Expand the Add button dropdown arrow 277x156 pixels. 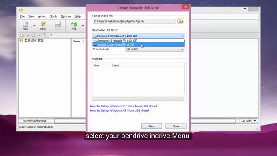[x=83, y=26]
